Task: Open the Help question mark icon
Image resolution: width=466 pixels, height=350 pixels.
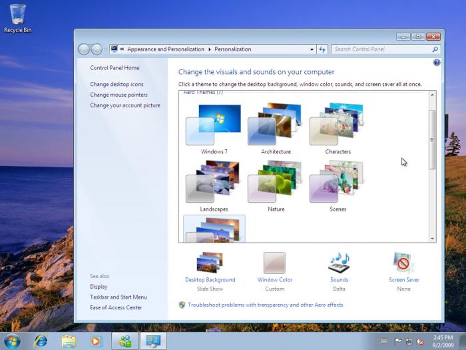Action: tap(437, 62)
